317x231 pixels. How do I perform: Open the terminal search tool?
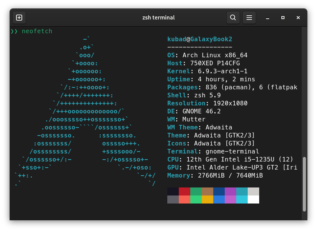pos(233,18)
